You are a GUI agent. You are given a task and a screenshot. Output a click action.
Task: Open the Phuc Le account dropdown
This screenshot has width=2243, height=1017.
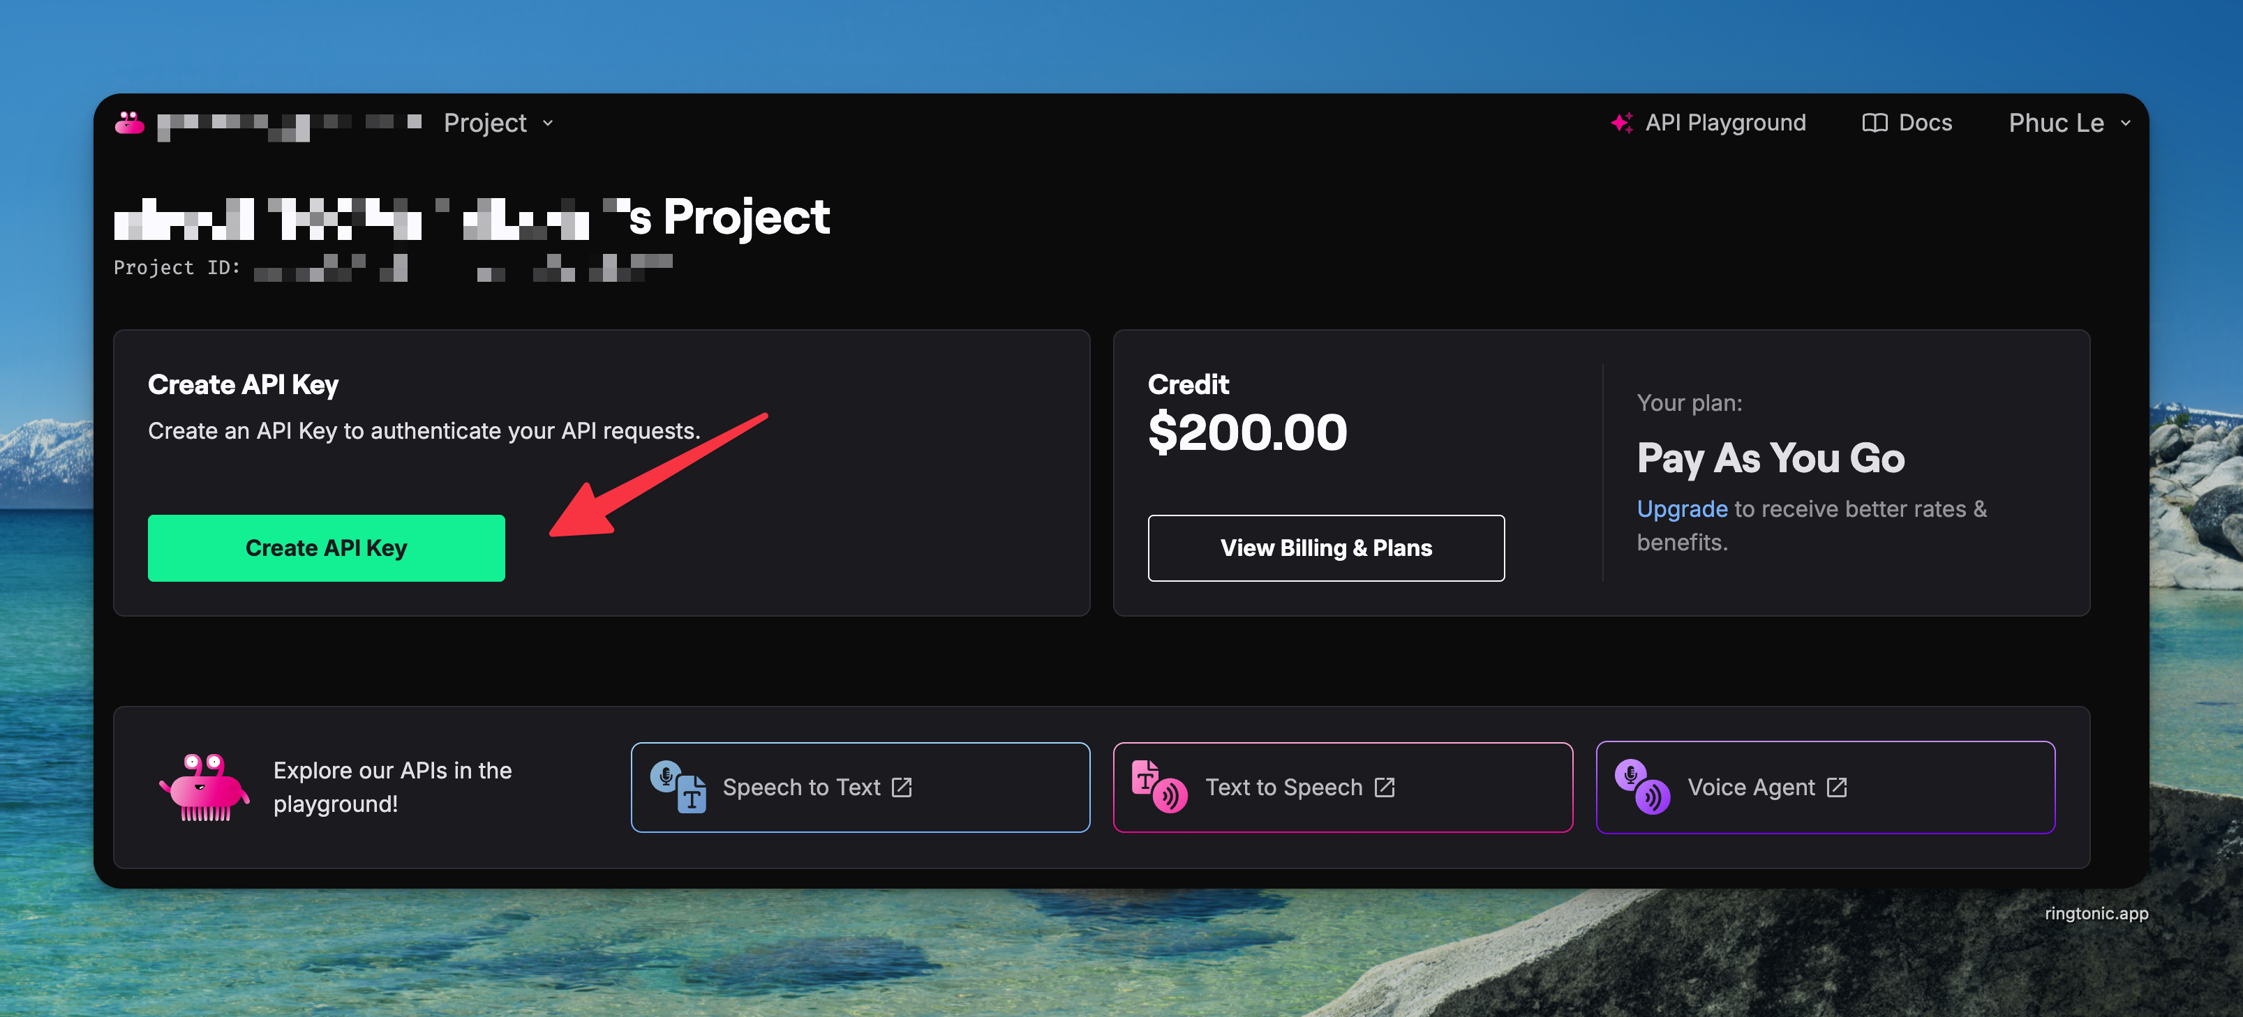2056,123
